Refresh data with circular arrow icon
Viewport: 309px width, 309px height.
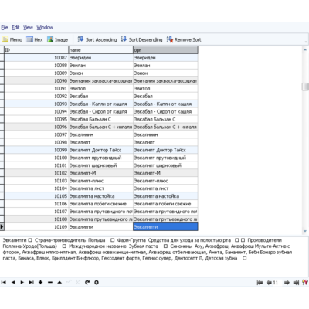pos(87,282)
